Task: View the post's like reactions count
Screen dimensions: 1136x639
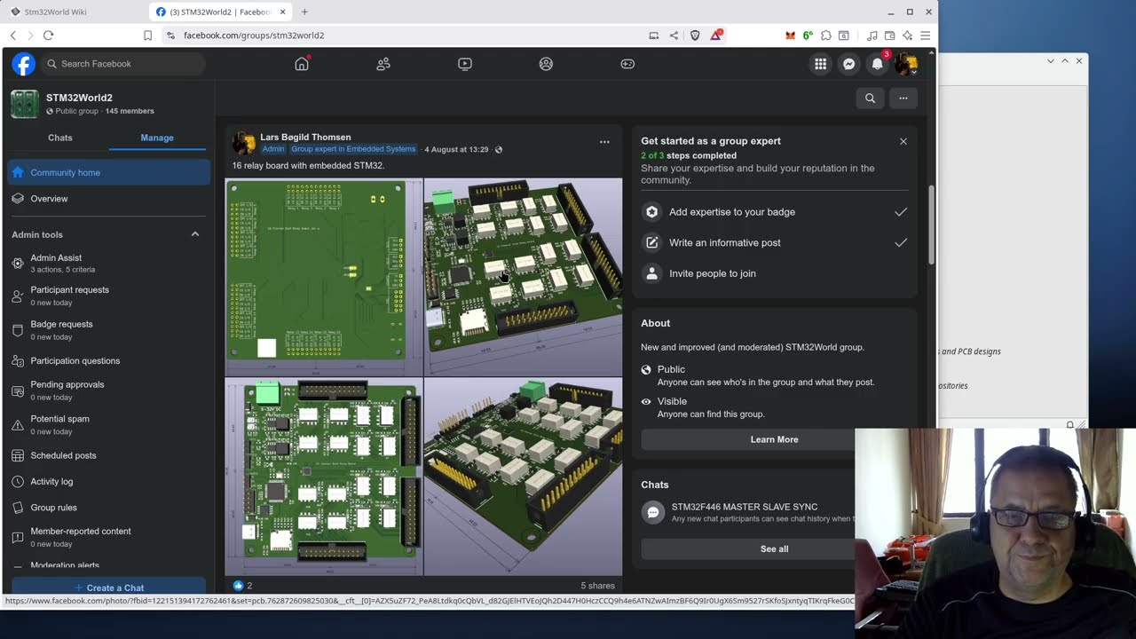Action: point(242,586)
